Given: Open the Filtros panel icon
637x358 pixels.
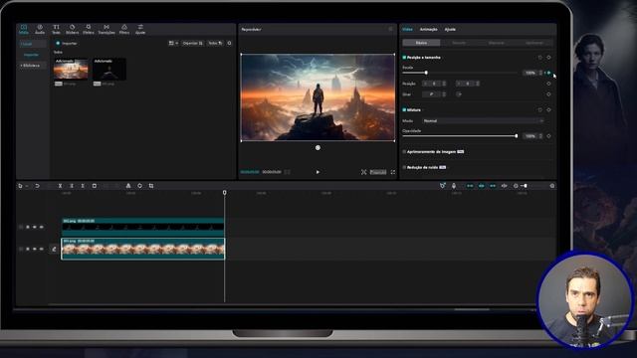Looking at the screenshot, I should pos(124,29).
